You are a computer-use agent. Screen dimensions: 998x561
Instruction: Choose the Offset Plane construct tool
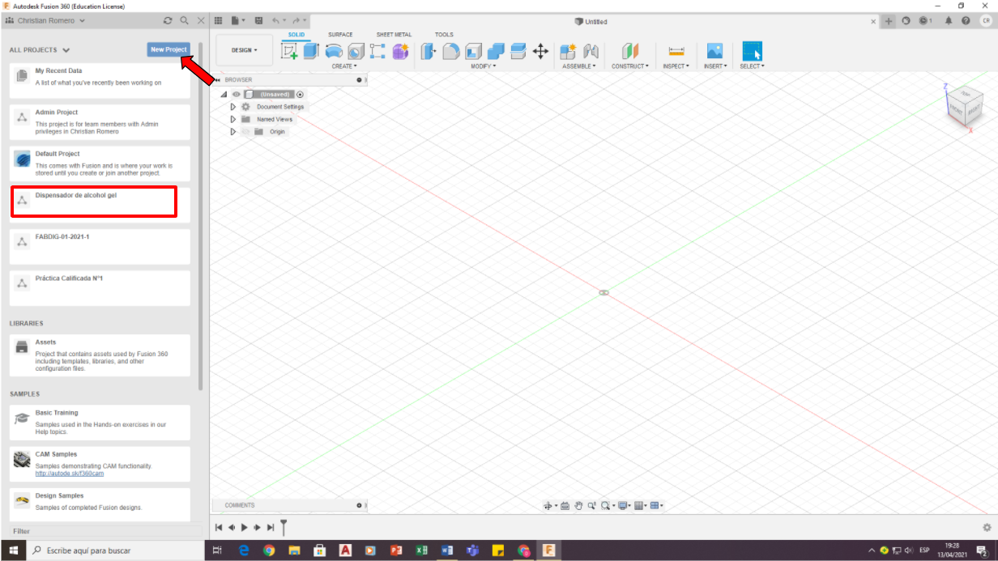630,51
